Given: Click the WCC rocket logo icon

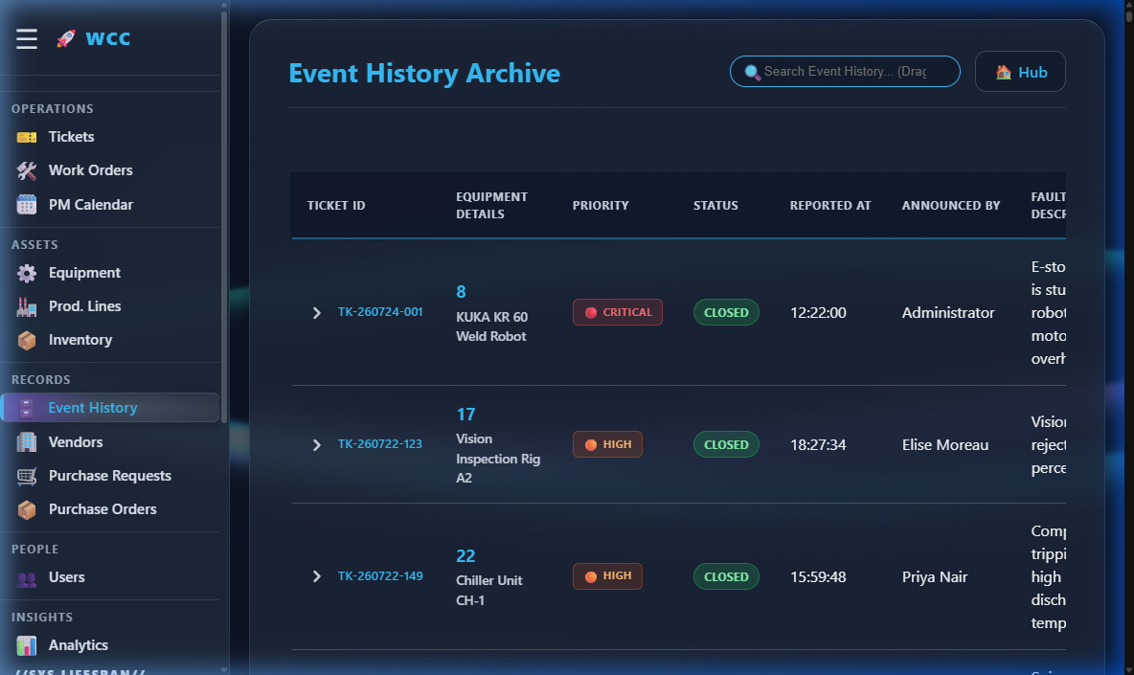Looking at the screenshot, I should [x=66, y=38].
